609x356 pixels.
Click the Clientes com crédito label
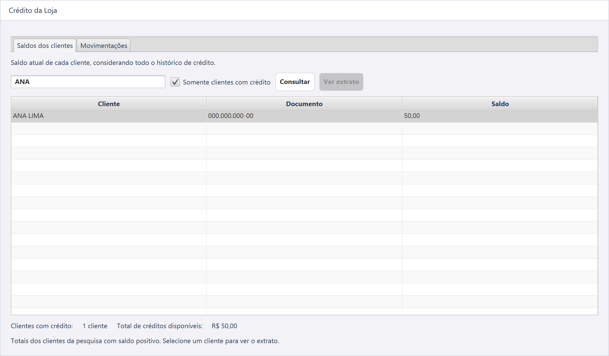pos(42,326)
